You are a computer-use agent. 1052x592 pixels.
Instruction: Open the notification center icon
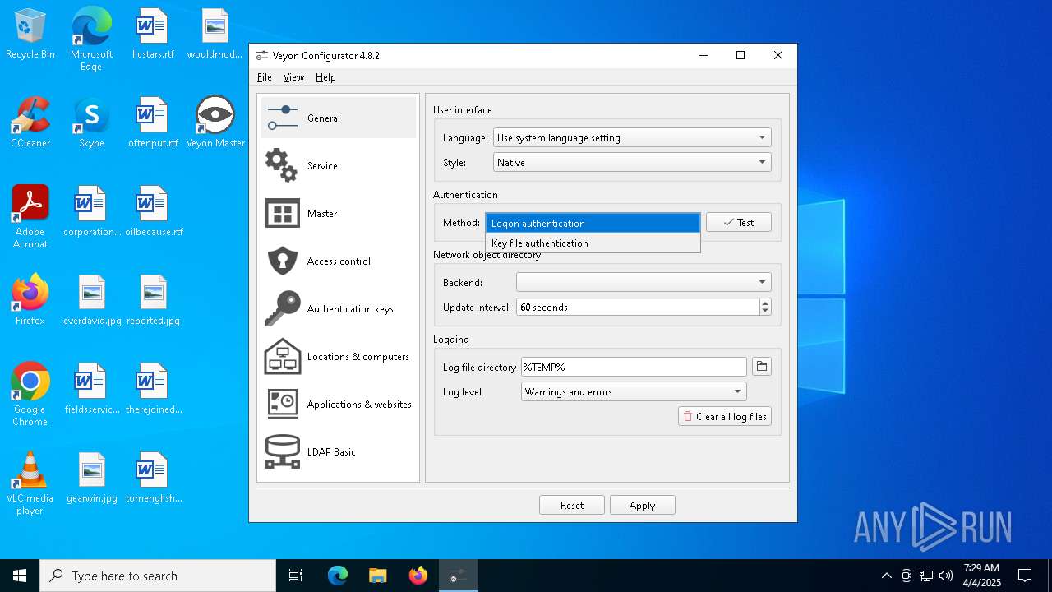1025,576
